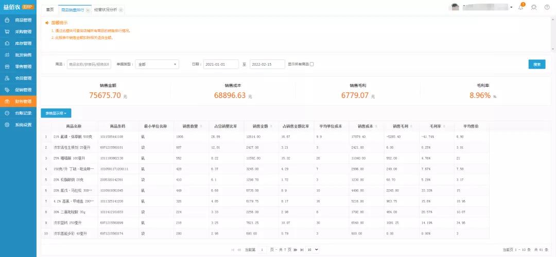Viewport: 556px width, 257px height.
Task: Click the 促销管理 tag icon
Action: coord(7,90)
